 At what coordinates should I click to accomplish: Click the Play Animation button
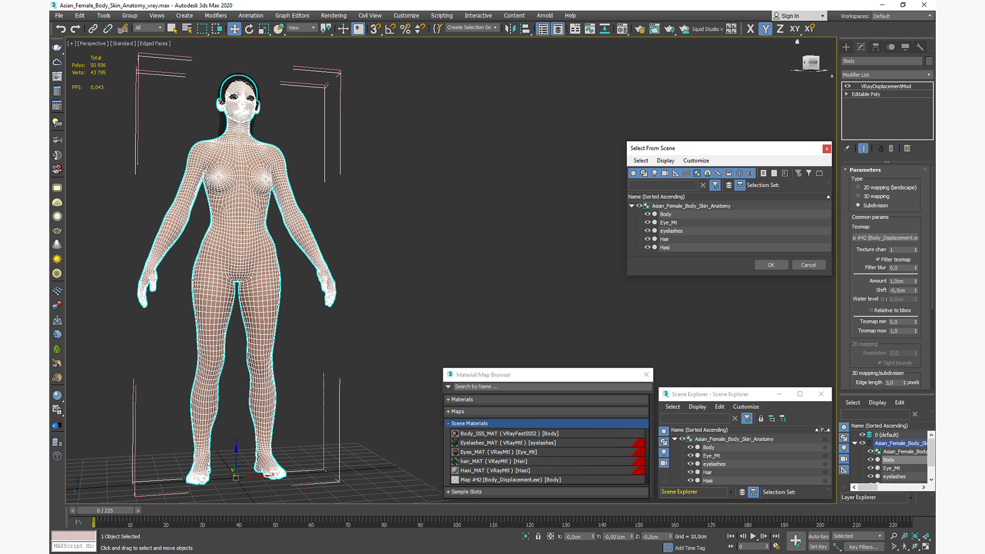tap(753, 536)
